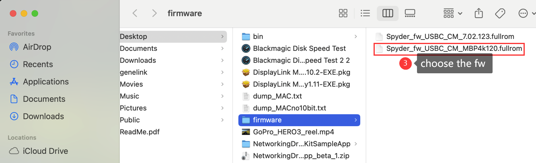Expand the bin folder chevron
Viewport: 536px width, 163px height.
pyautogui.click(x=355, y=36)
